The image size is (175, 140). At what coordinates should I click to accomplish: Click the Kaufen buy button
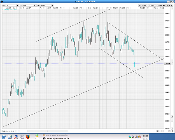(152, 6)
